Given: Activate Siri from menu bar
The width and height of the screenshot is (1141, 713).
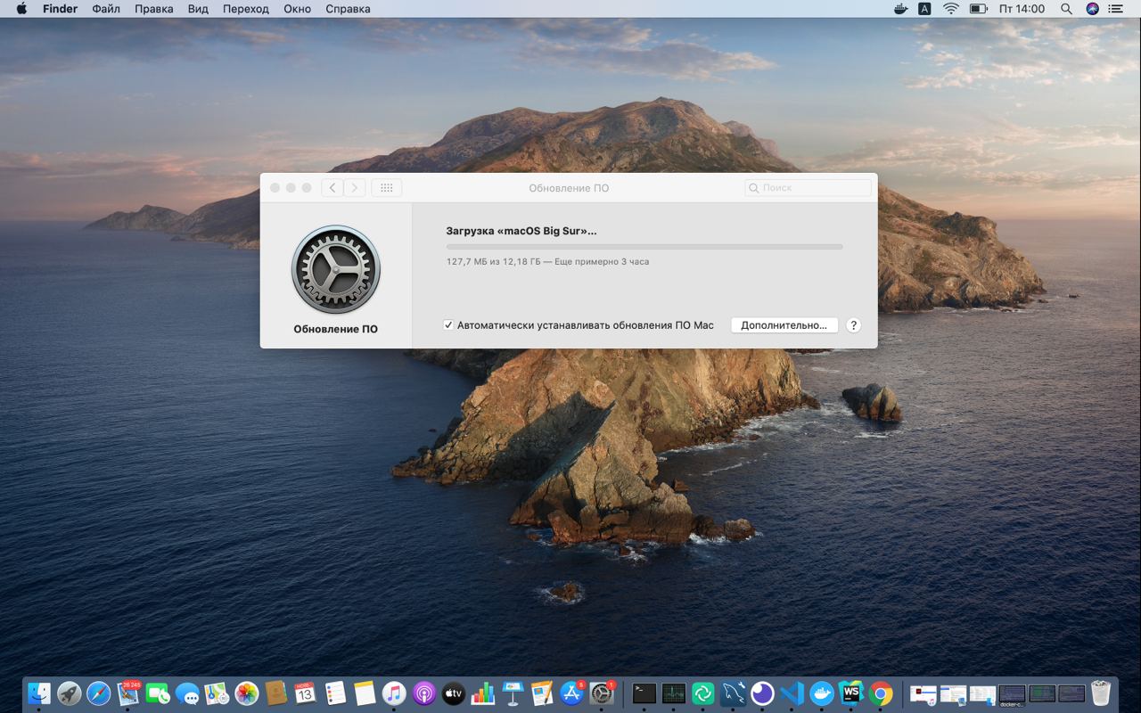Looking at the screenshot, I should click(1093, 9).
